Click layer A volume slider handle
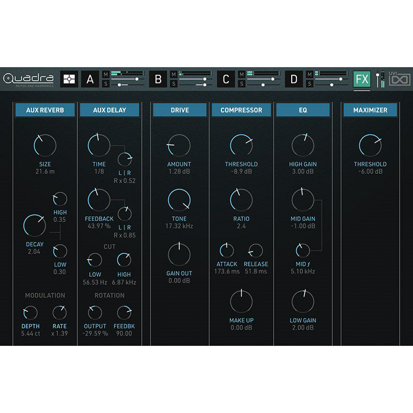Viewport: 413px width, 413px height. [x=137, y=79]
